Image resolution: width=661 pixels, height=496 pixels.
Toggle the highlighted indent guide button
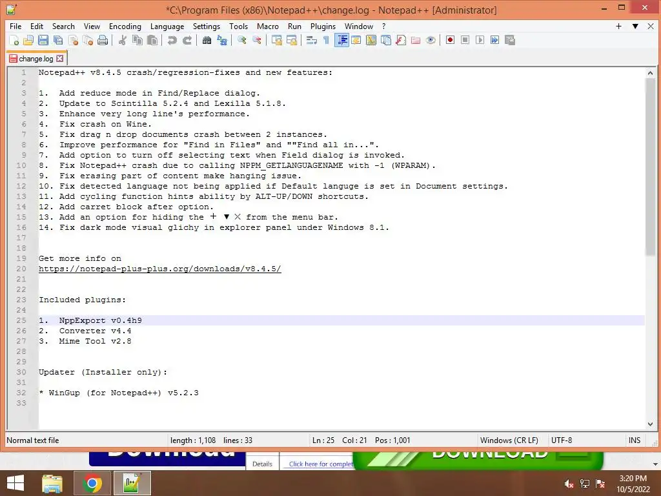(x=341, y=40)
